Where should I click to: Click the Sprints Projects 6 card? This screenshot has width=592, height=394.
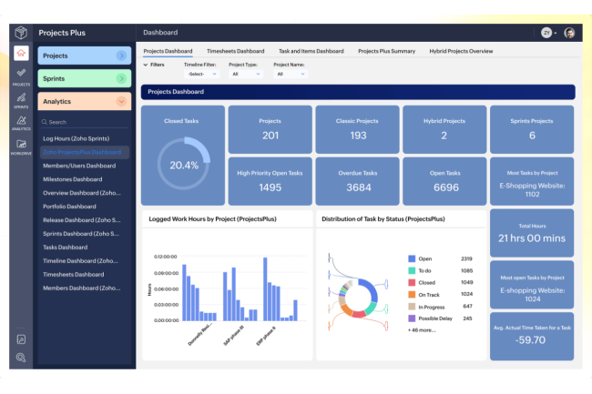pos(532,129)
